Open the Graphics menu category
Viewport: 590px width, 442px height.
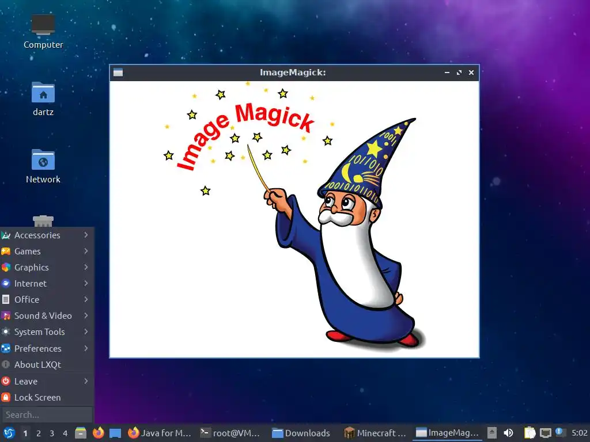(x=47, y=268)
